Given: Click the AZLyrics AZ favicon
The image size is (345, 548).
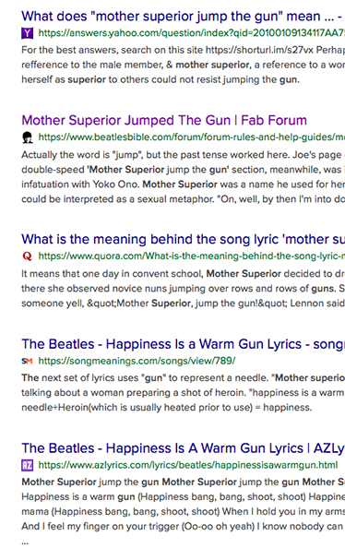Looking at the screenshot, I should (28, 465).
